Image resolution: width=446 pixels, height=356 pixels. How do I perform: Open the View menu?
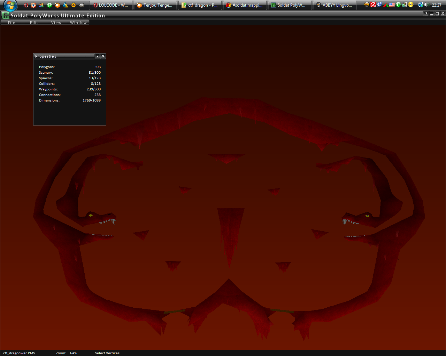56,23
